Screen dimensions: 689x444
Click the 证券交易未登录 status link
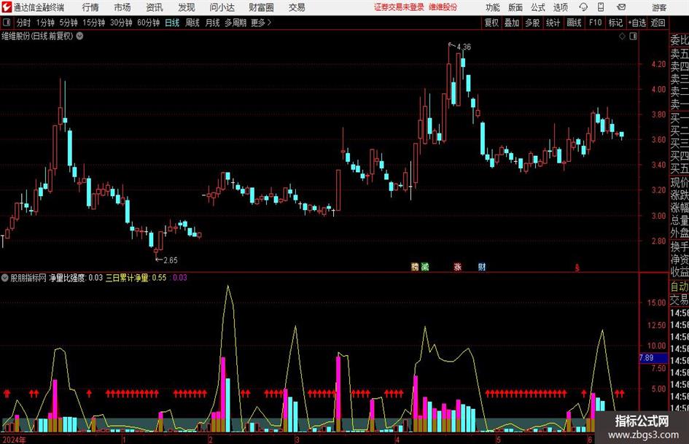[399, 7]
